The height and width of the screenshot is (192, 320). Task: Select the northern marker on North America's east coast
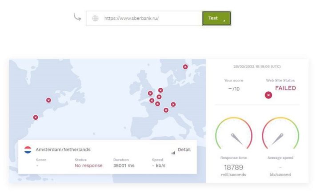[x=48, y=100]
